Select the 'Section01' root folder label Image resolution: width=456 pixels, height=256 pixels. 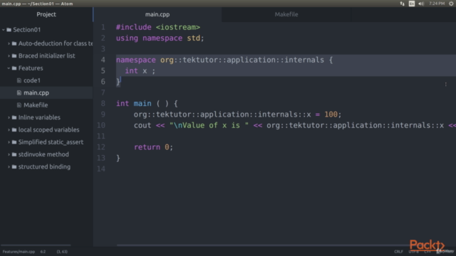pos(27,30)
